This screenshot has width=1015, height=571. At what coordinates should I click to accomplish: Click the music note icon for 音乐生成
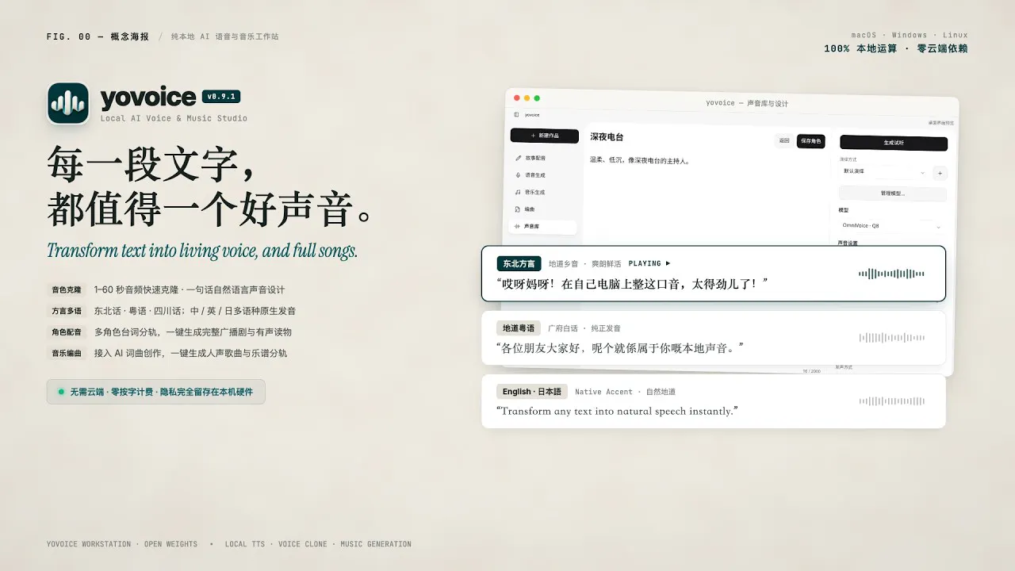[x=518, y=192]
